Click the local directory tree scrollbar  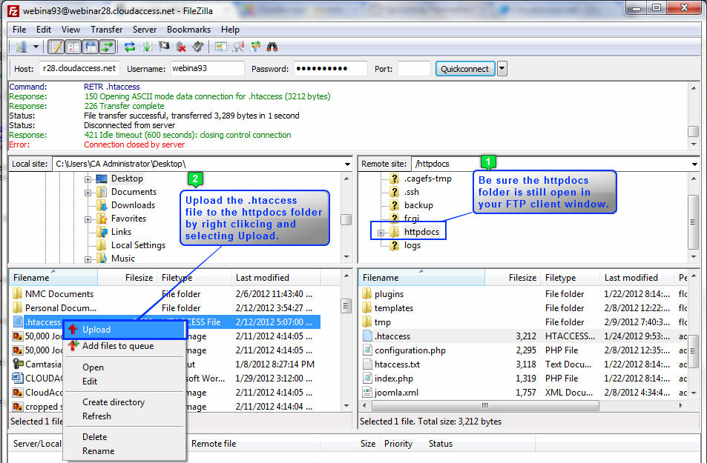(x=346, y=219)
